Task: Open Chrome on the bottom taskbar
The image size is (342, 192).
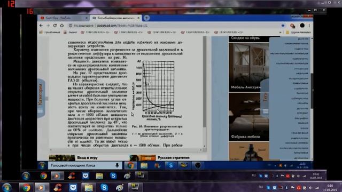Action: point(26,188)
